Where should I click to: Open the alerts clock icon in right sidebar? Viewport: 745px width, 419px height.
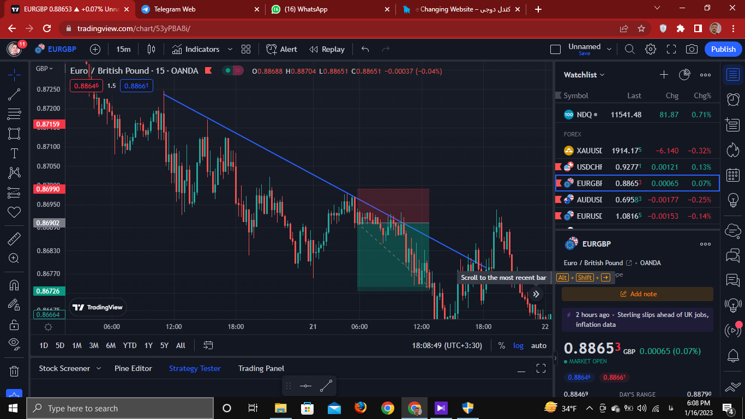tap(733, 99)
